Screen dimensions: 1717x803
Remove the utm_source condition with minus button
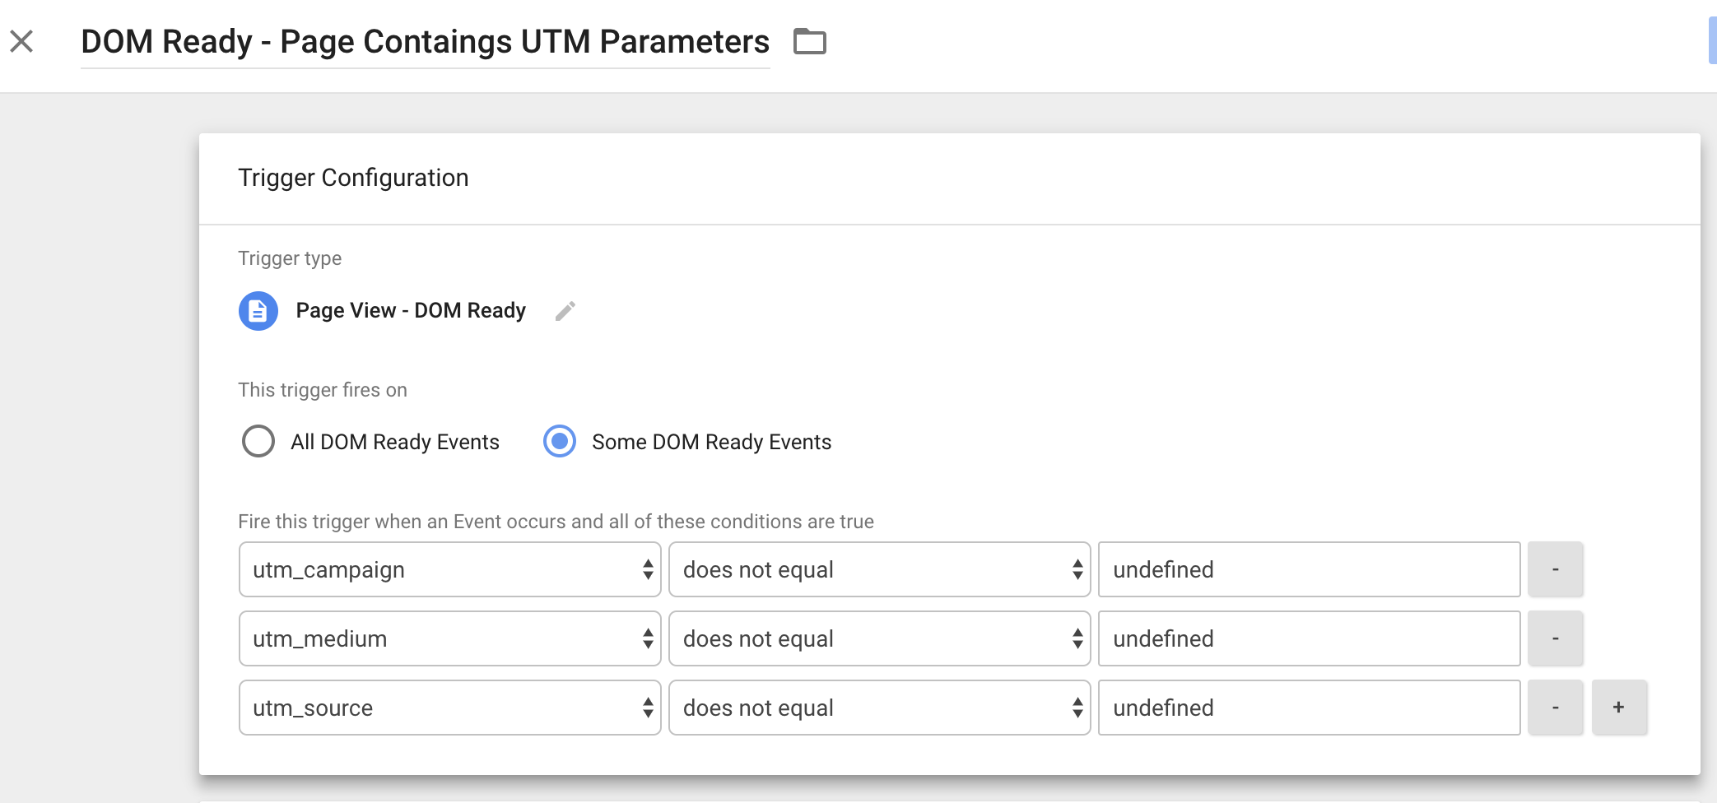tap(1555, 708)
